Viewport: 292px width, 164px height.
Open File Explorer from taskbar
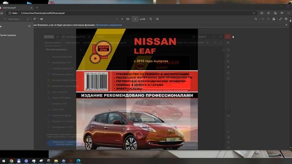(56, 161)
